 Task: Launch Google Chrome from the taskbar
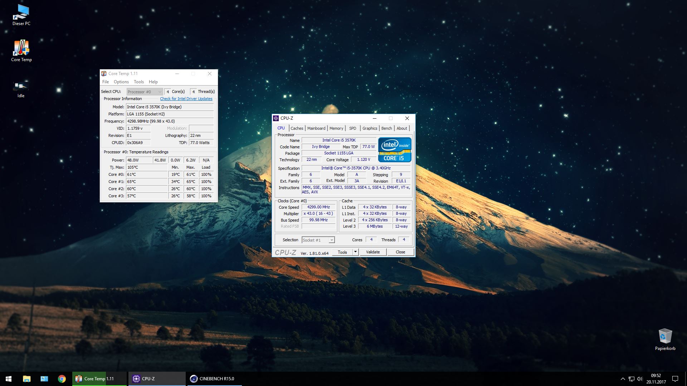coord(62,379)
